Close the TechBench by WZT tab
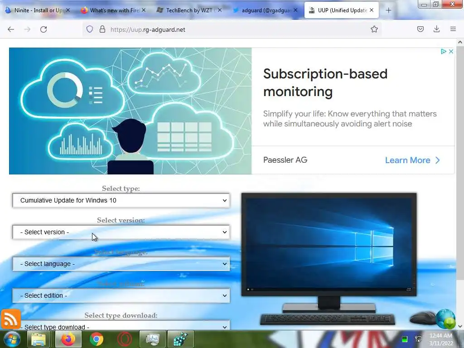464x348 pixels. 220,10
